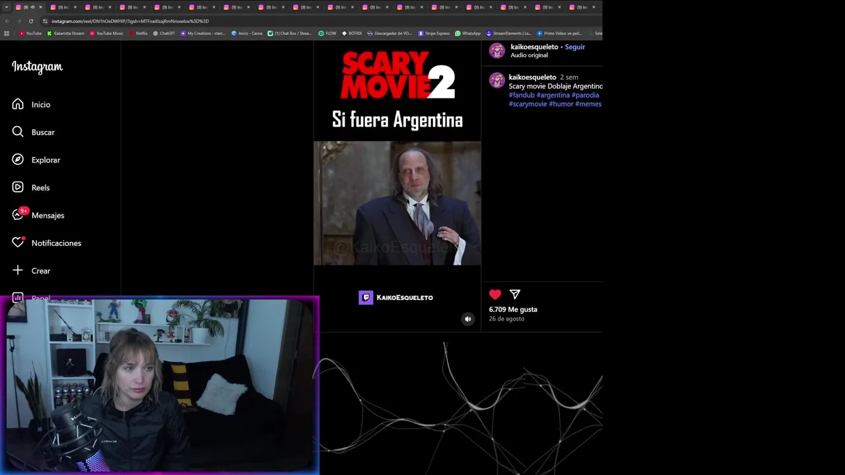This screenshot has width=845, height=475.
Task: Open the StreamElements bookmark
Action: [x=508, y=33]
